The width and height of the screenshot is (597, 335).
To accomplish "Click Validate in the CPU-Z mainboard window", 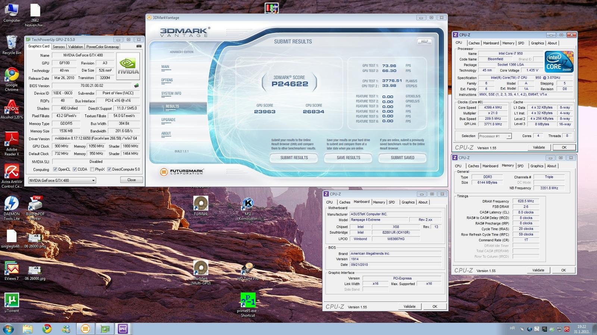I will 409,307.
